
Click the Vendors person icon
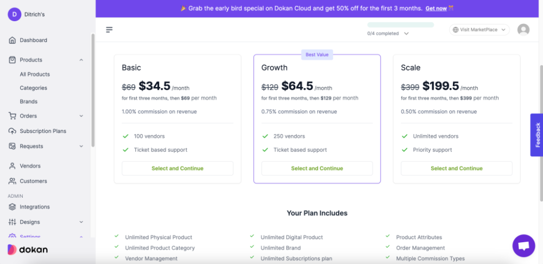[x=12, y=166]
